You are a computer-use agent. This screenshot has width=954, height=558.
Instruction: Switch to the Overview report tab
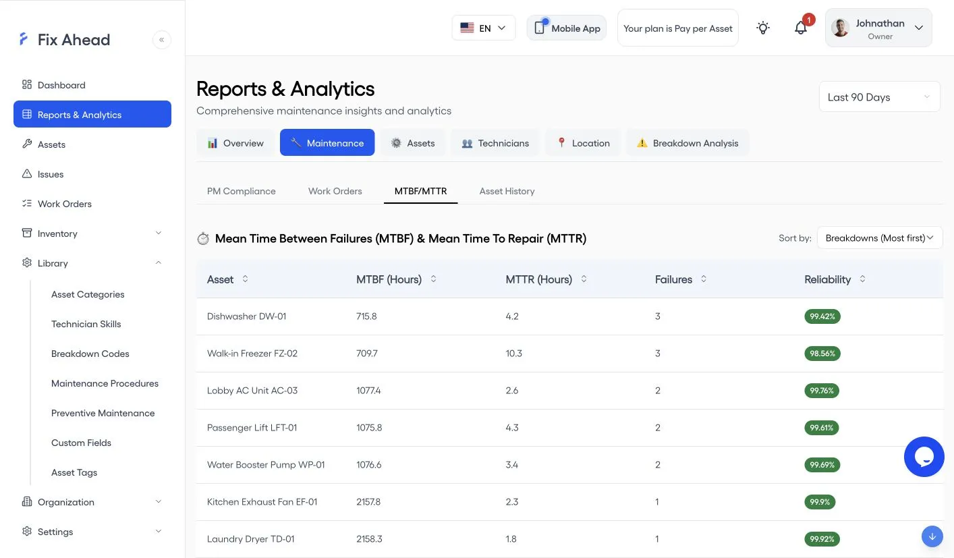click(x=235, y=143)
